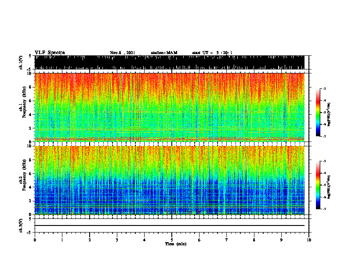The width and height of the screenshot is (348, 269).
Task: Click the 'VLF Spectra' title text
Action: pyautogui.click(x=50, y=53)
